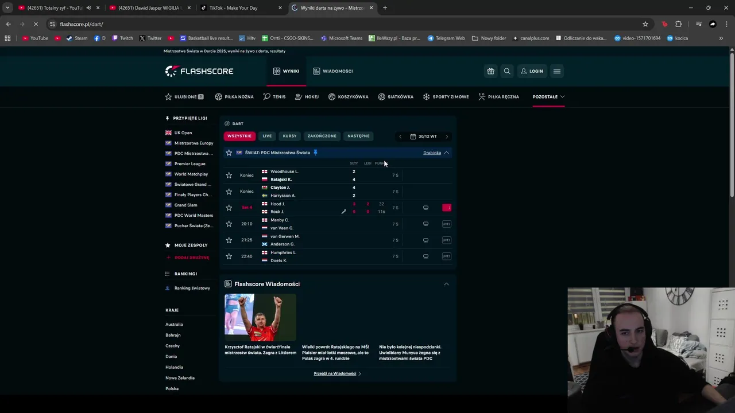Click LIVE icon on van Gerwen match row

pos(447,240)
